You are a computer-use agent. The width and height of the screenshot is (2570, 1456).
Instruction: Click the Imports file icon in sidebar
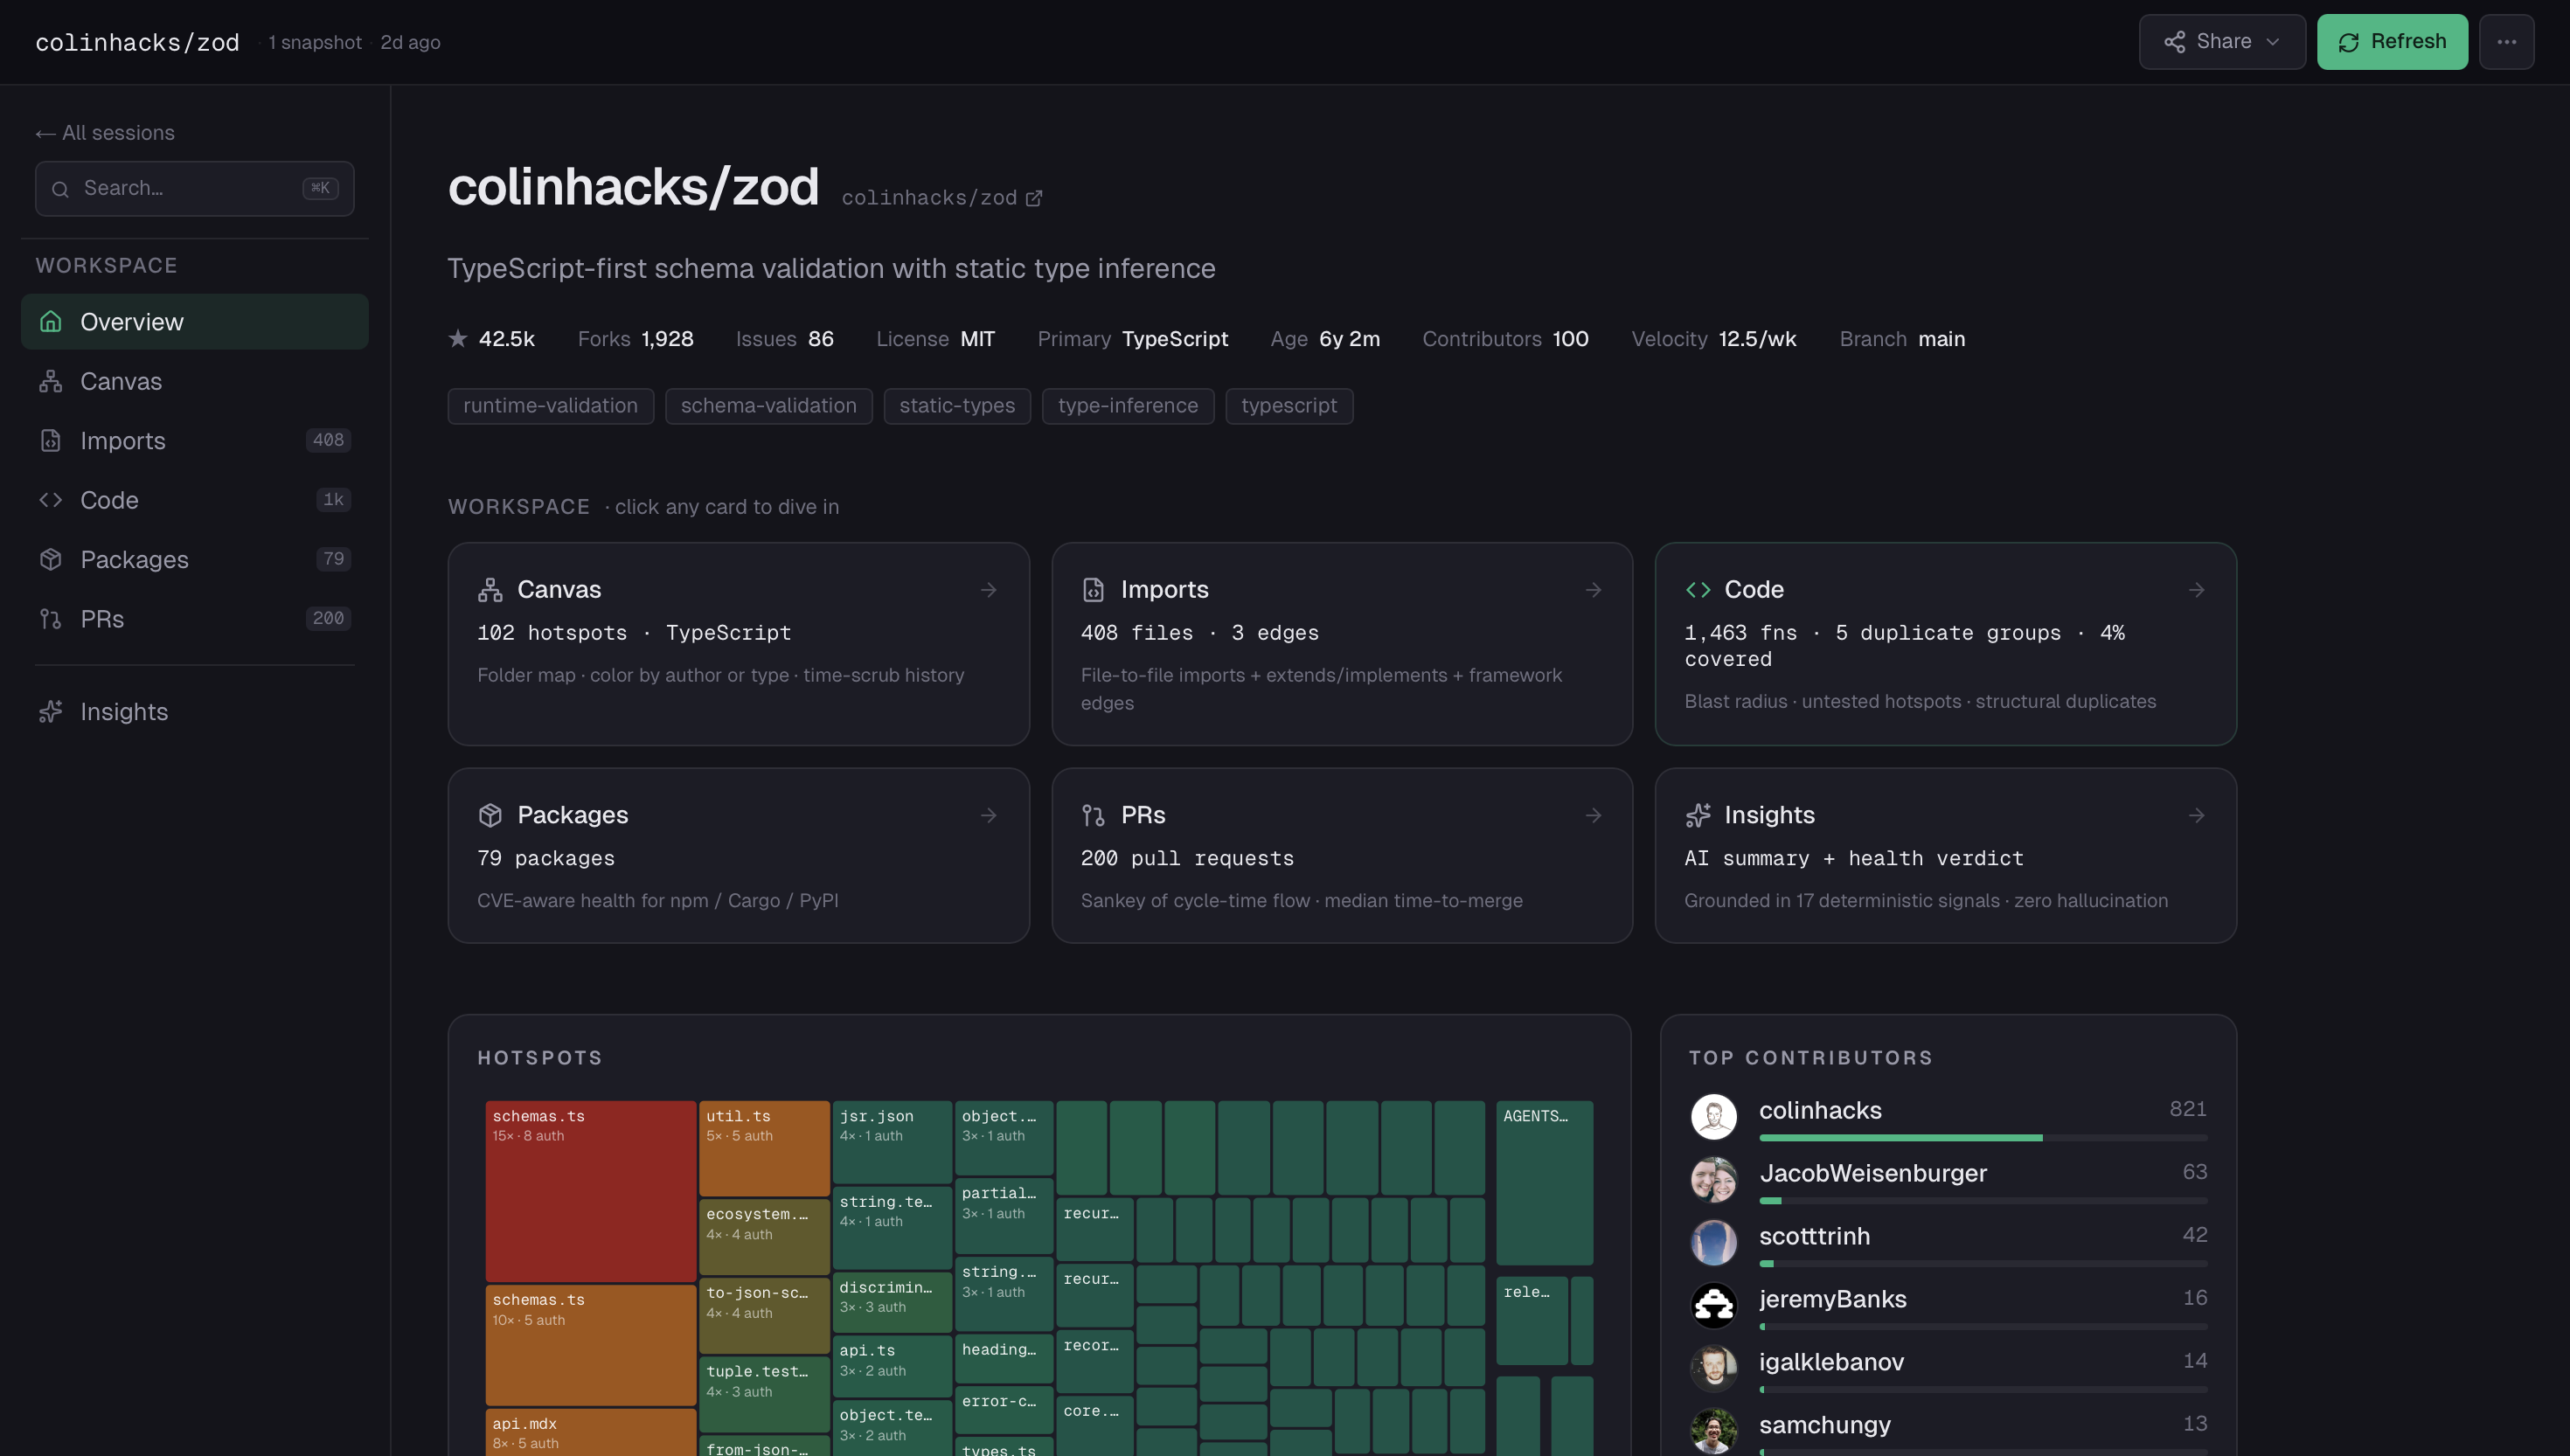pos(51,440)
